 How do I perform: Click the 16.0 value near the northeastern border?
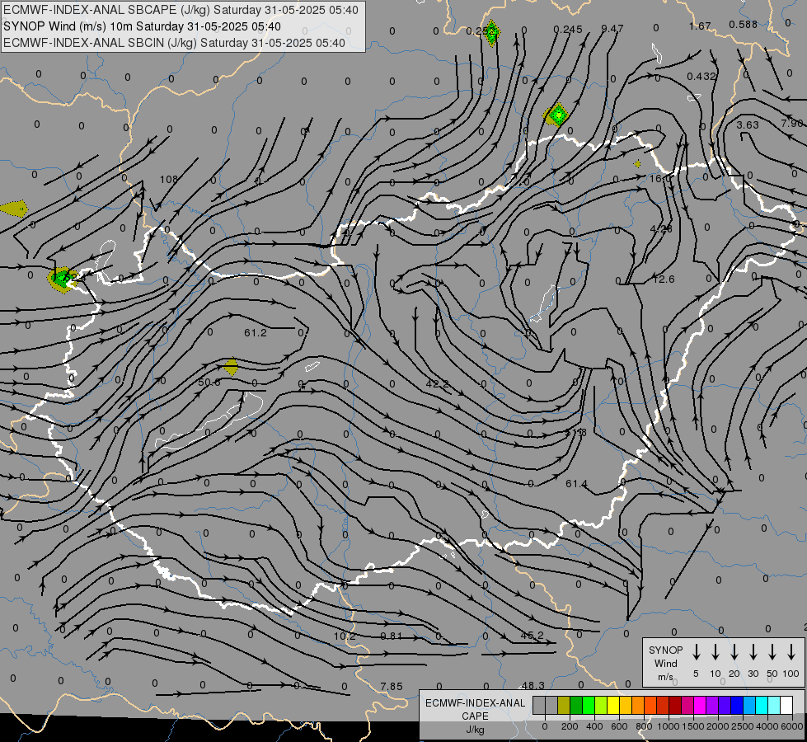(x=660, y=179)
